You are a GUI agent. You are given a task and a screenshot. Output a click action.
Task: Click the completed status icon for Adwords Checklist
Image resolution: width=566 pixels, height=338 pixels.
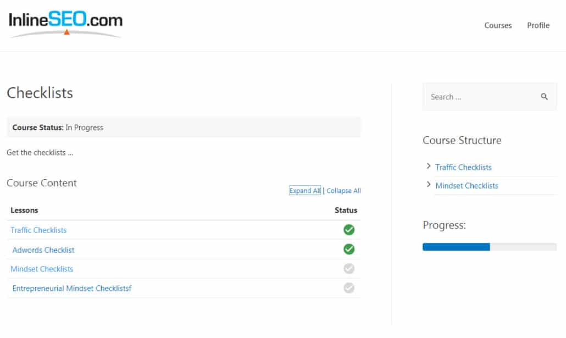(349, 249)
